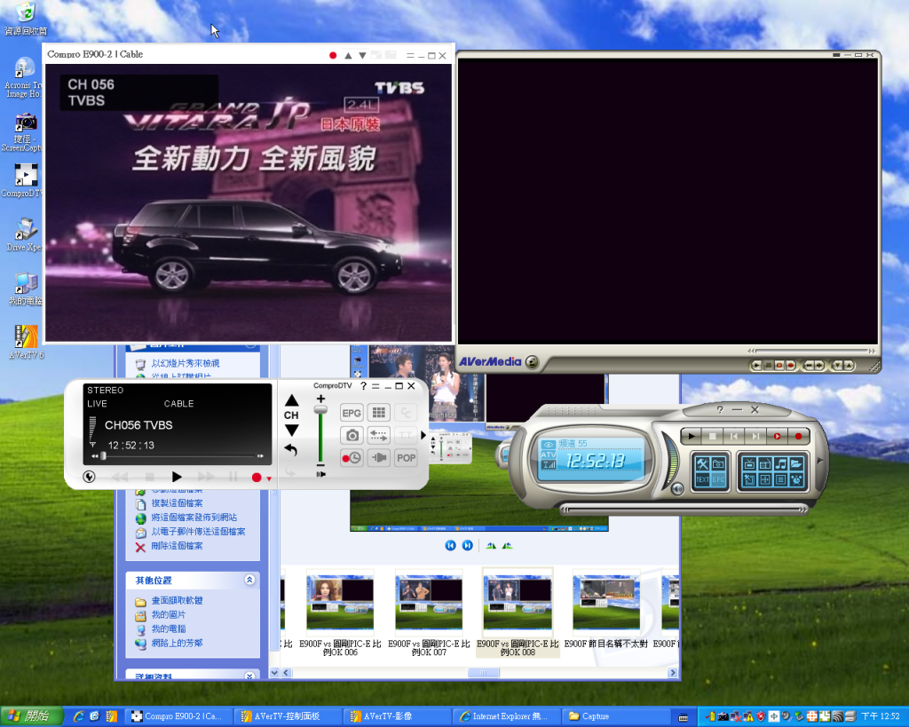Skip to next on AVerTV control panel
909x727 pixels.
tap(755, 436)
